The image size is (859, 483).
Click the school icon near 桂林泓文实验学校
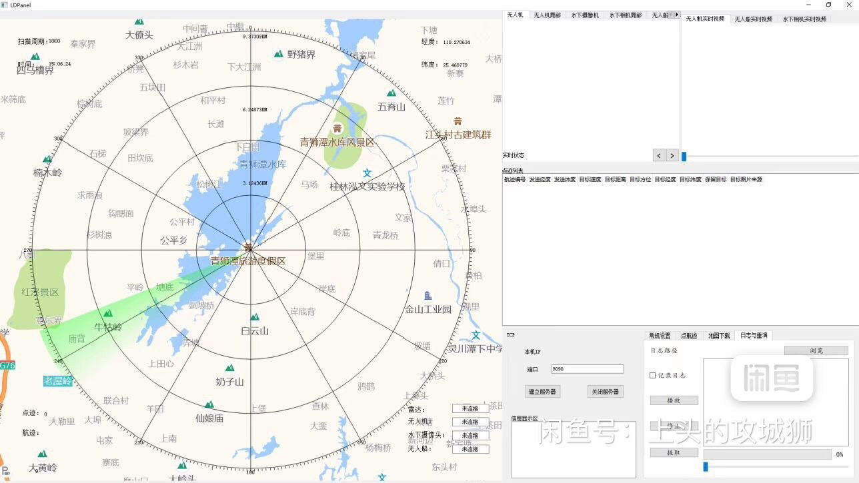tap(367, 173)
